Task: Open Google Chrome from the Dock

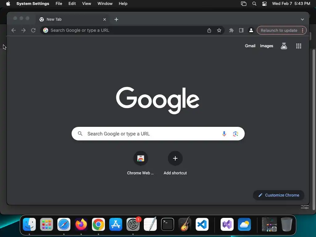Action: [98, 224]
